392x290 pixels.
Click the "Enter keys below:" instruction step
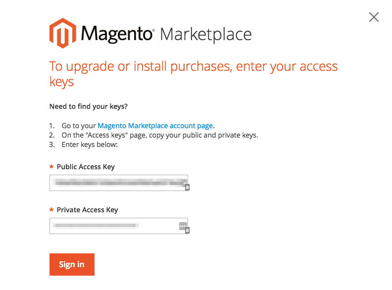click(90, 145)
